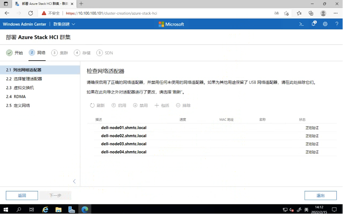Image resolution: width=343 pixels, height=214 pixels.
Task: Select row dell-node01.shmtc.local
Action: pos(215,127)
